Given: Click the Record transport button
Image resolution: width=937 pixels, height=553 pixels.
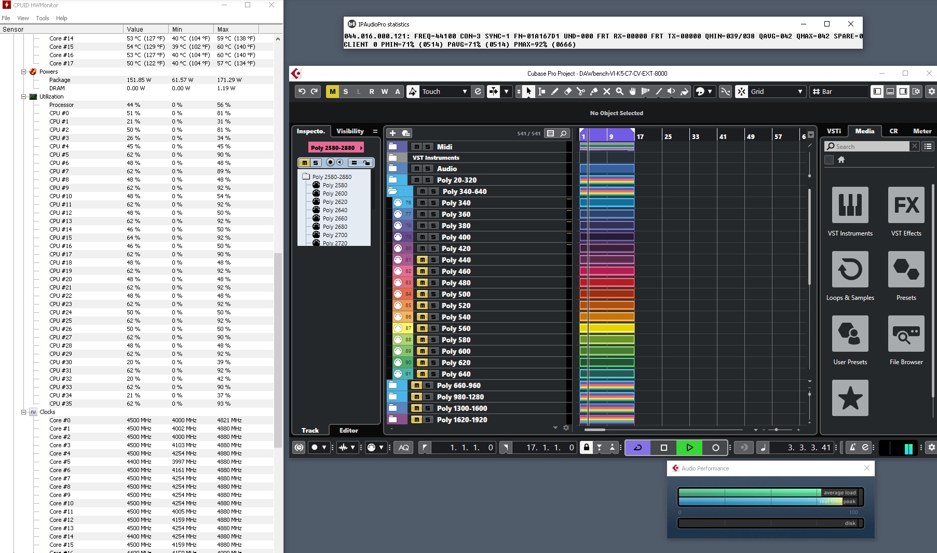Looking at the screenshot, I should 715,447.
